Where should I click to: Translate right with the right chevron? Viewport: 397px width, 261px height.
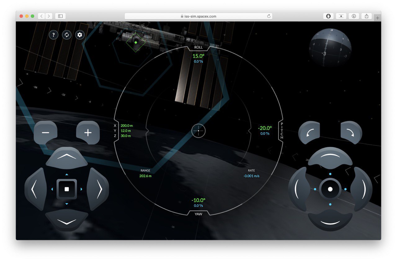[x=98, y=189]
